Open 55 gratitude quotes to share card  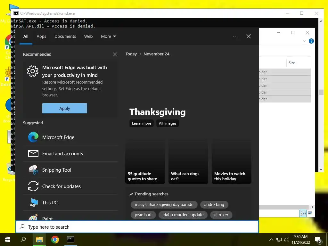145,161
